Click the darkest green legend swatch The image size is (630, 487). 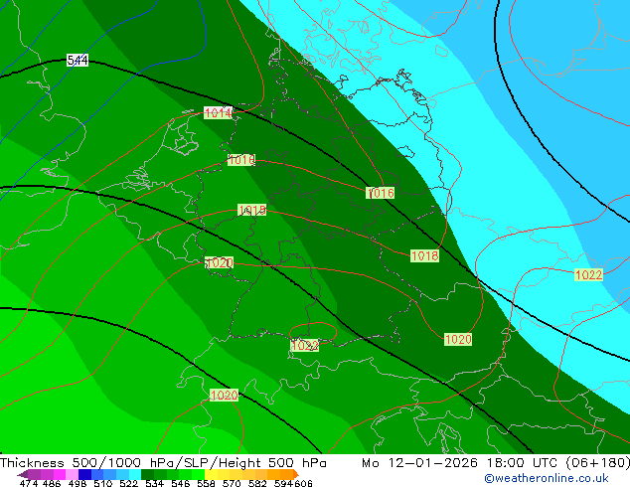tap(147, 474)
